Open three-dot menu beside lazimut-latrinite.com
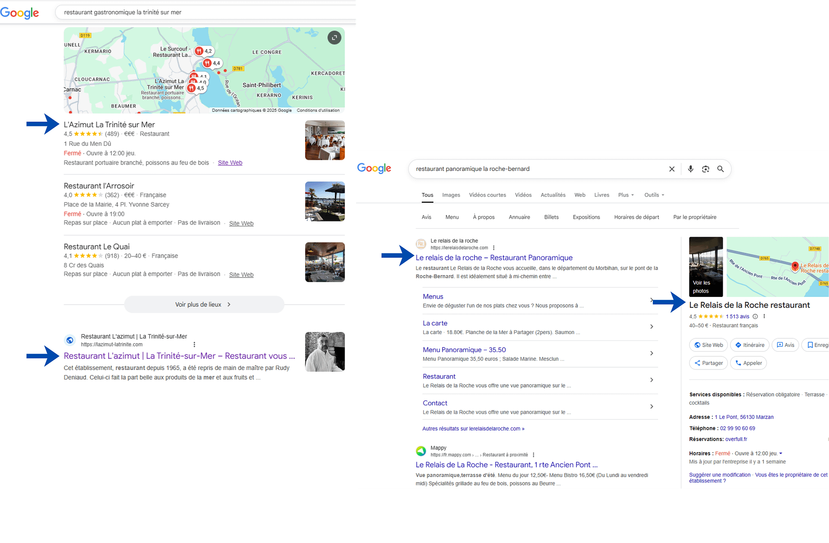This screenshot has height=543, width=829. pyautogui.click(x=194, y=344)
